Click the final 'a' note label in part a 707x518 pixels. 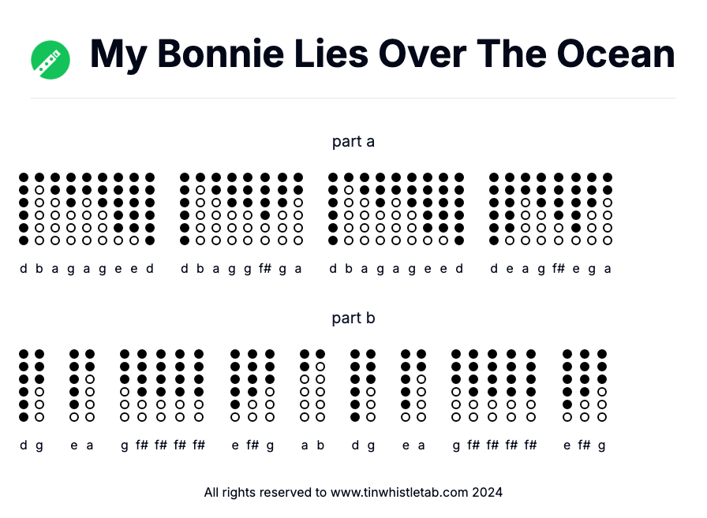(608, 269)
